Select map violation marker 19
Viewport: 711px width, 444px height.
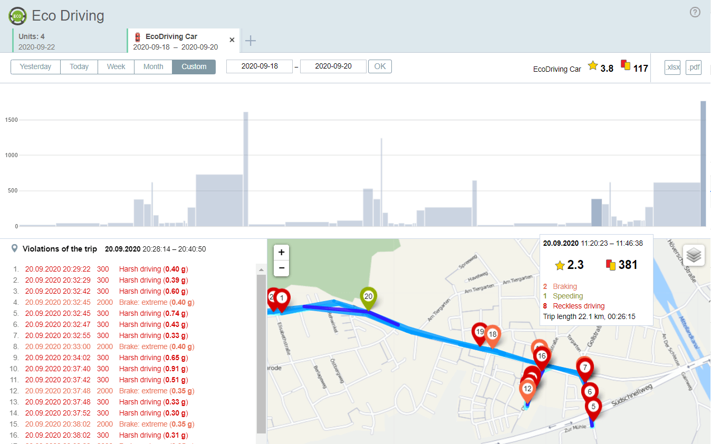click(479, 333)
